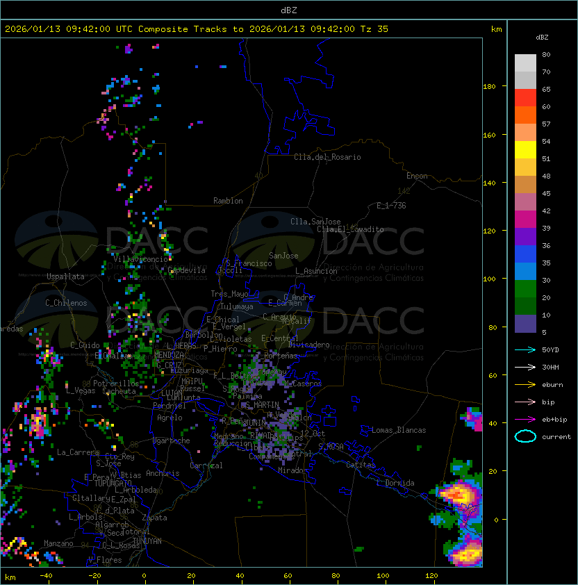Click the 100 tick on the vertical axis
The width and height of the screenshot is (578, 585).
click(489, 279)
